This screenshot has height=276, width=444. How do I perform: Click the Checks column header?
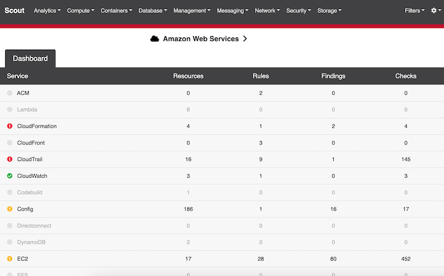[406, 76]
